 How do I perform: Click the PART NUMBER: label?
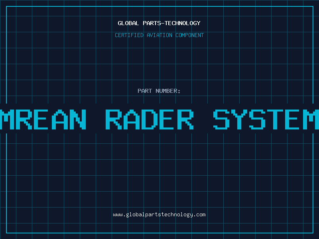(x=159, y=91)
